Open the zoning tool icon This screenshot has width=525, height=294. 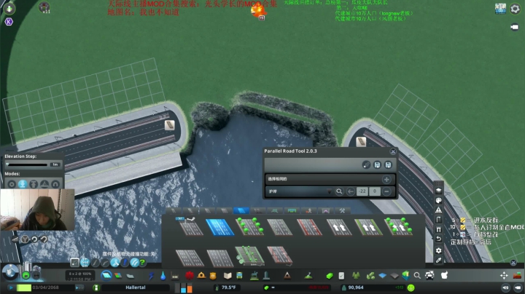coord(118,276)
